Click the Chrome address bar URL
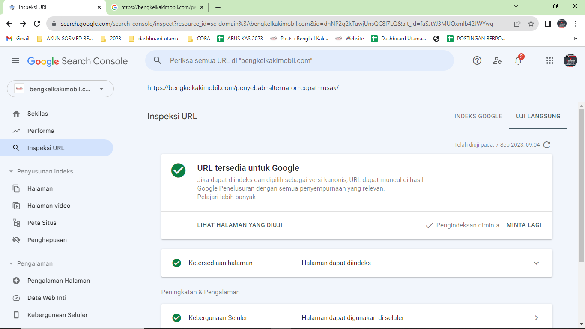This screenshot has height=329, width=585. tap(277, 24)
